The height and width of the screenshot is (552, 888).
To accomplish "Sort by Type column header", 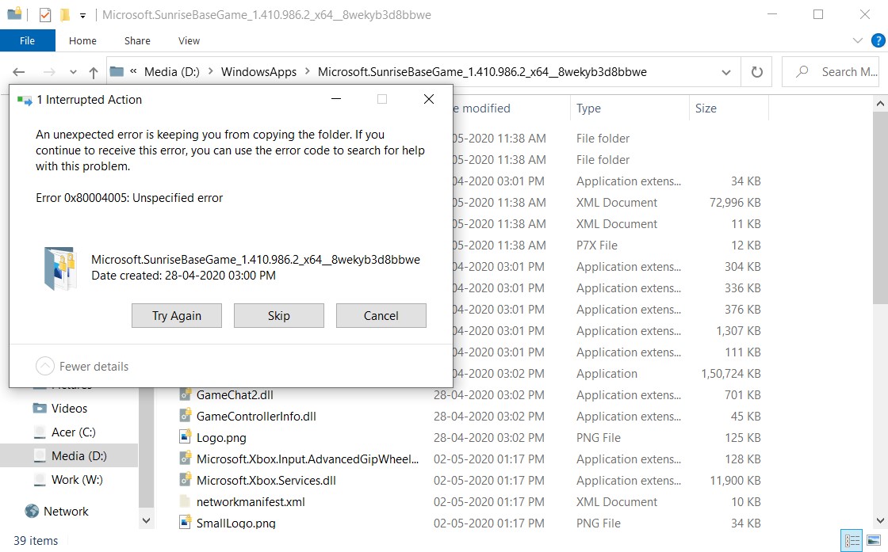I will [629, 108].
